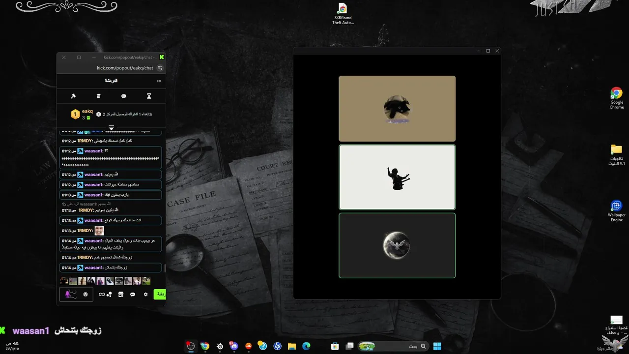
Task: Click the taskbar search box
Action: [x=393, y=346]
